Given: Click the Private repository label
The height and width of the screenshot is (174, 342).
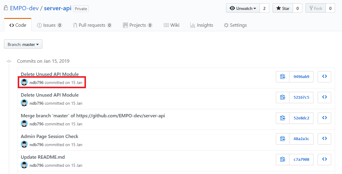Looking at the screenshot, I should pyautogui.click(x=81, y=9).
